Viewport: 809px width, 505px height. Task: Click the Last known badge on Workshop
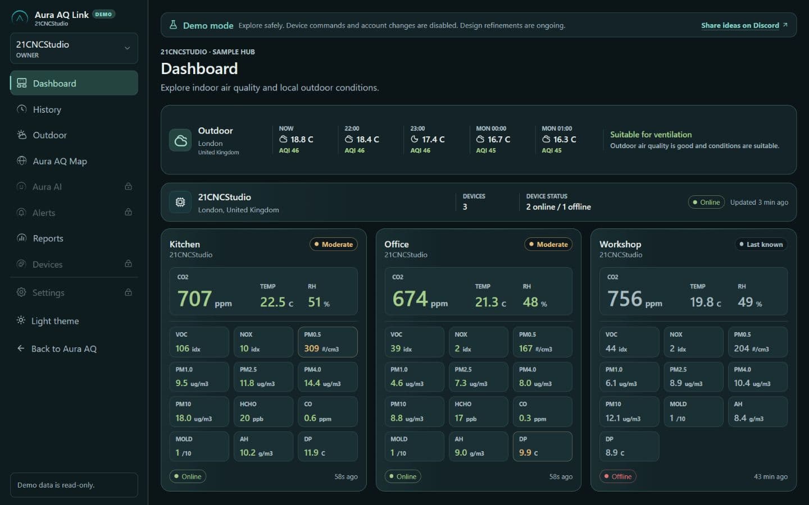pos(761,244)
